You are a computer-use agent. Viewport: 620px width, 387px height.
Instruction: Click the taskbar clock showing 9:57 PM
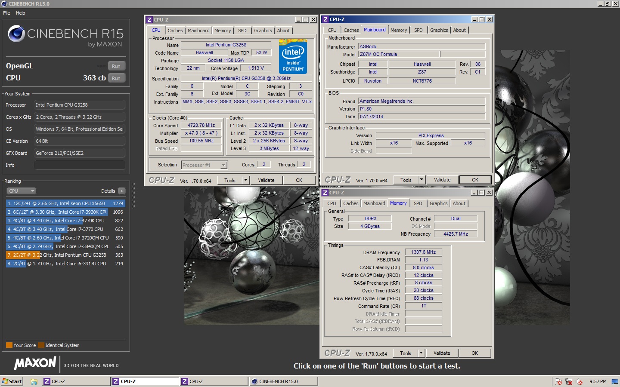(598, 381)
